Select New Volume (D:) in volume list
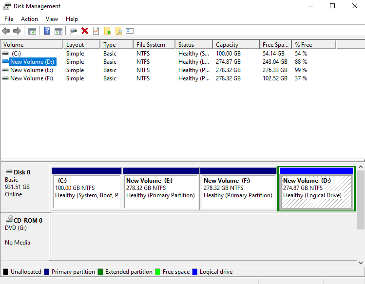Image resolution: width=365 pixels, height=284 pixels. (32, 62)
